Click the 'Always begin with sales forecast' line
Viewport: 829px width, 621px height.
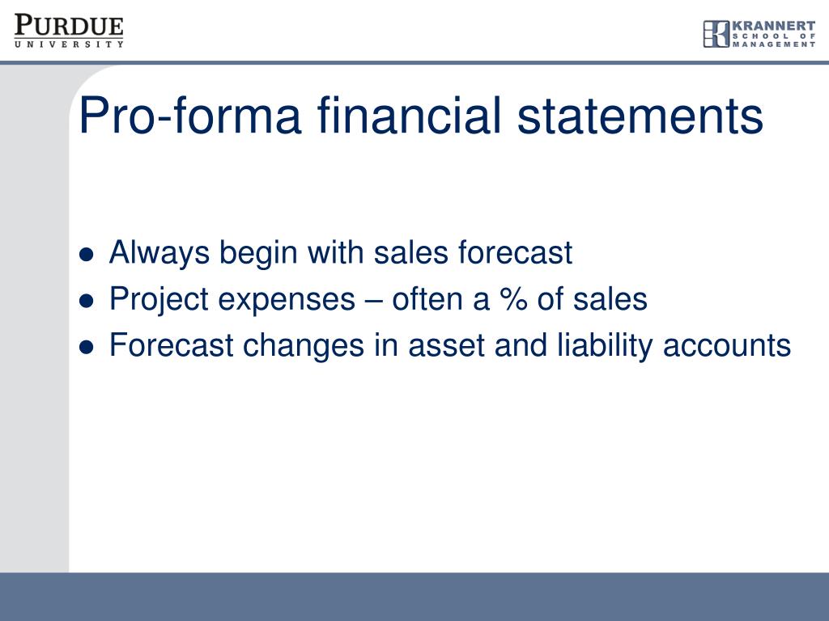341,252
